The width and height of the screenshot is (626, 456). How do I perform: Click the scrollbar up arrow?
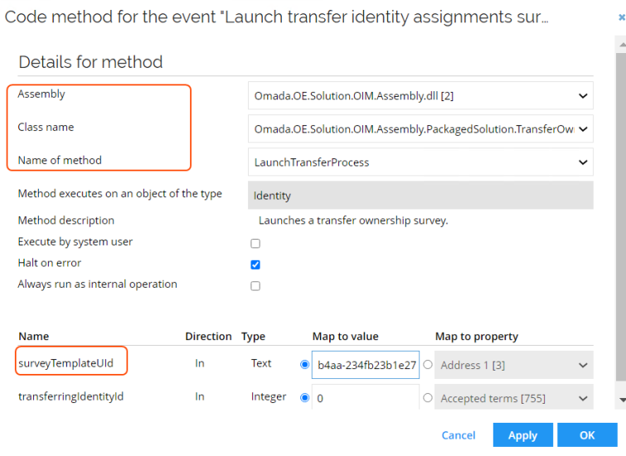pos(622,45)
